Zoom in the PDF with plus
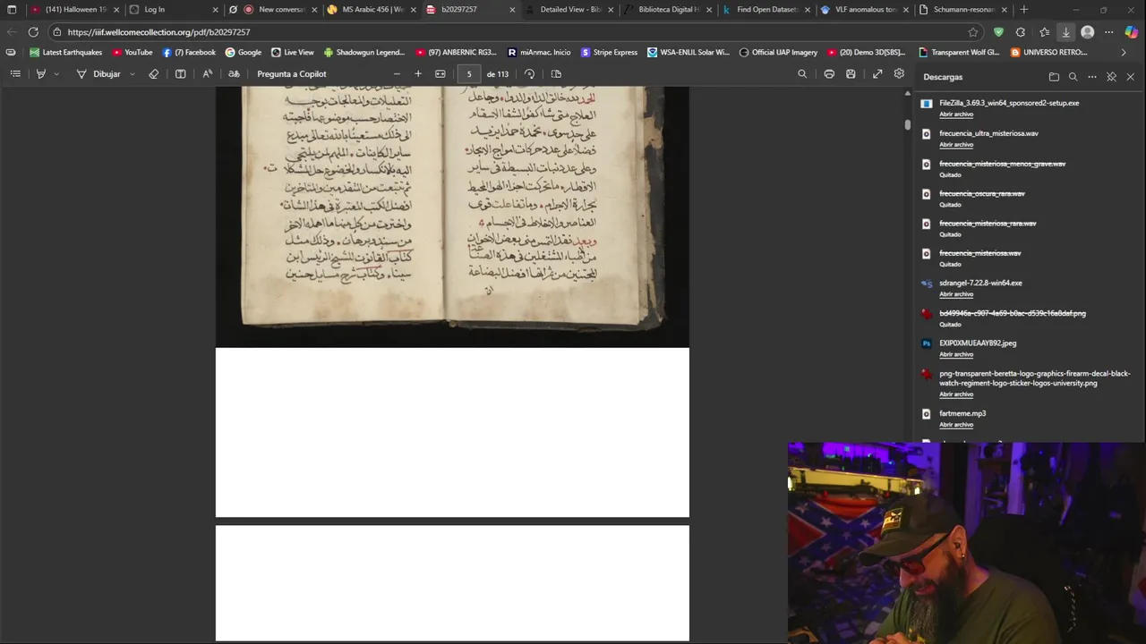 tap(417, 74)
